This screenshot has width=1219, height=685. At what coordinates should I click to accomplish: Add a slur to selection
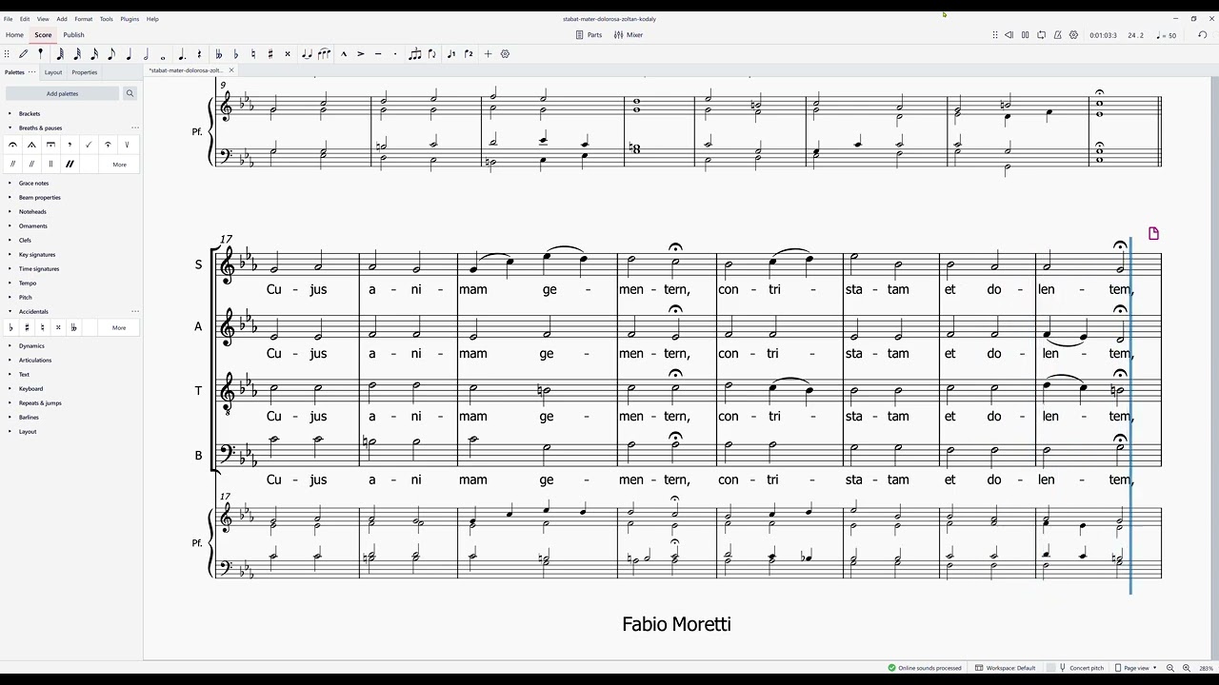point(324,54)
